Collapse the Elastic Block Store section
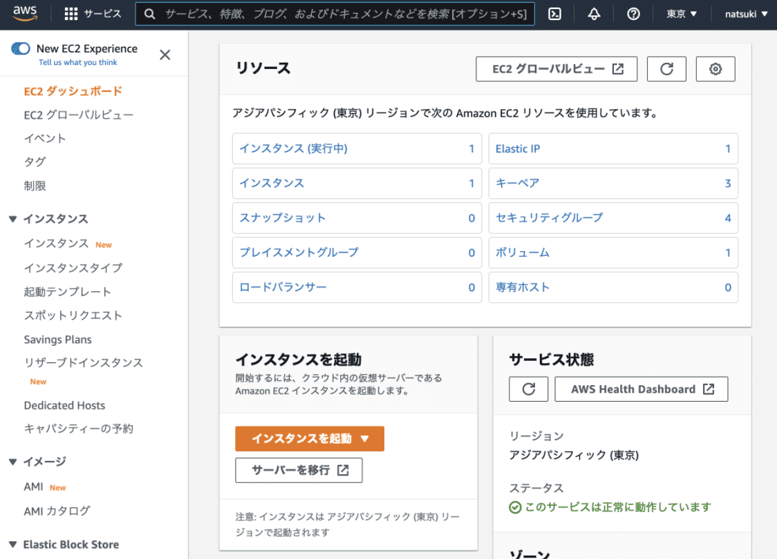This screenshot has width=777, height=559. coord(13,544)
